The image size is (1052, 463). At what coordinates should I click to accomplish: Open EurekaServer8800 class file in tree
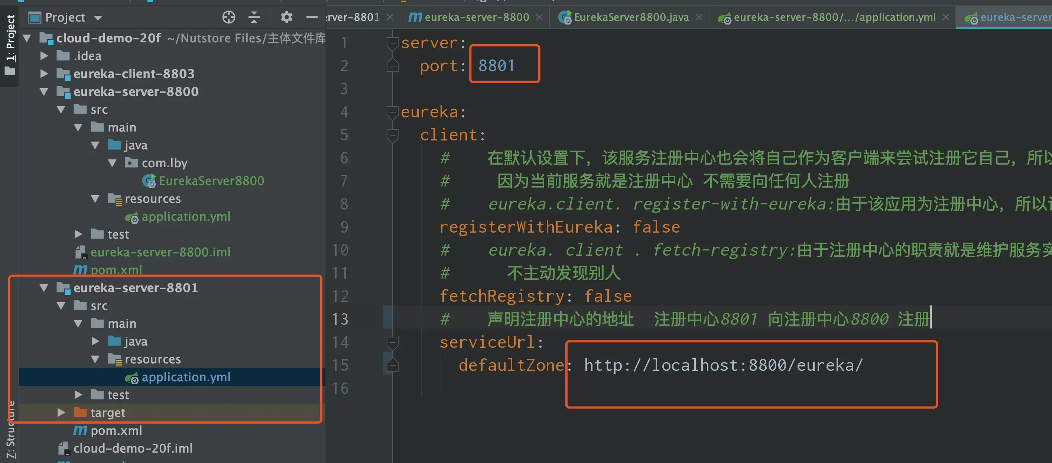(211, 181)
